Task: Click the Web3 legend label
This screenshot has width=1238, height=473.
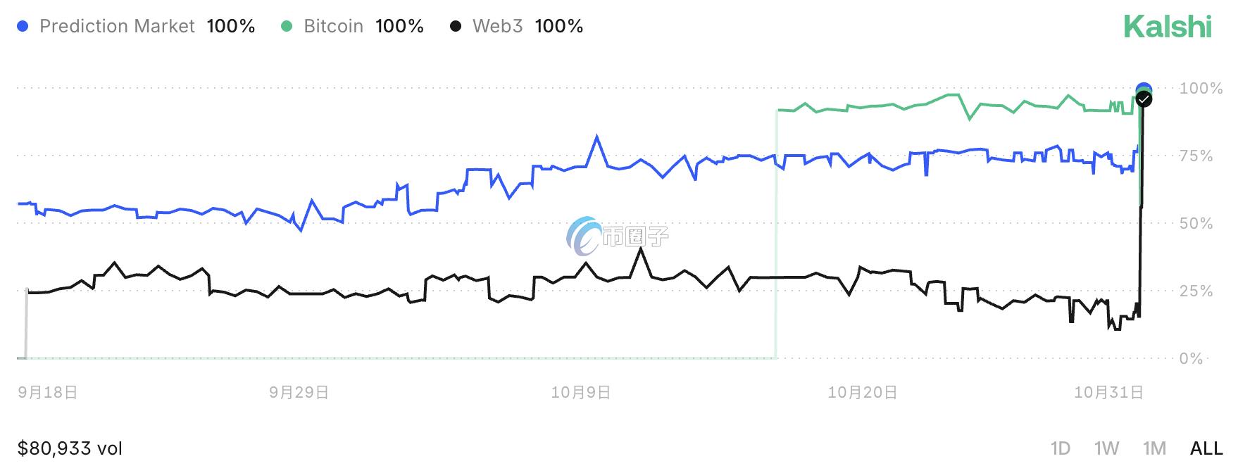Action: pos(497,27)
